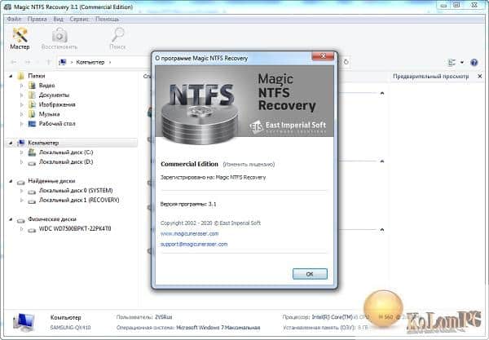Click the computer icon in address bar
Image resolution: width=489 pixels, height=340 pixels.
click(x=63, y=62)
